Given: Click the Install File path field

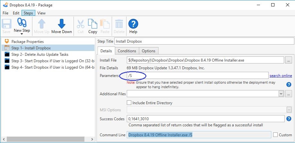Looking at the screenshot, I should click(205, 60).
